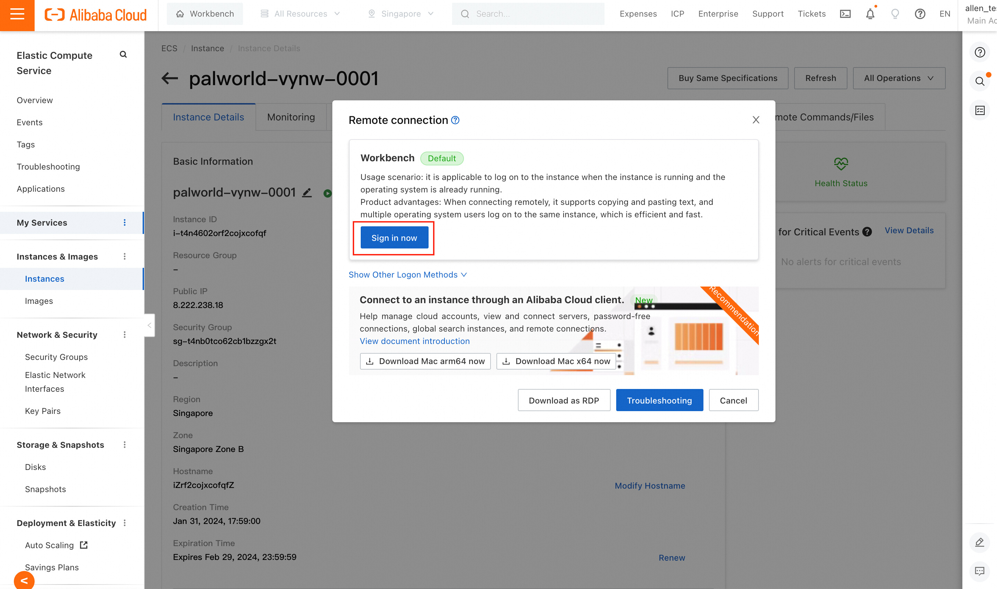Click the Sign in now button
The image size is (997, 589).
click(394, 238)
